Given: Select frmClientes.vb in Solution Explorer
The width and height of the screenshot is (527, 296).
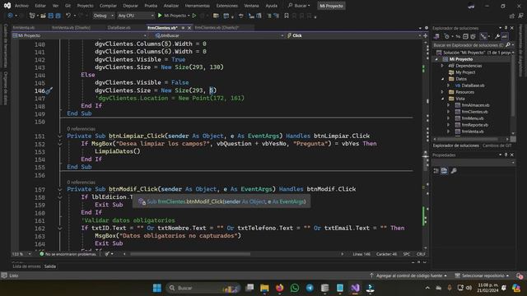Looking at the screenshot, I should tap(474, 112).
